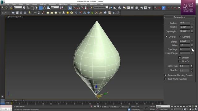198x111 pixels.
Task: Click the Unlink Selection tool
Action: pos(7,8)
